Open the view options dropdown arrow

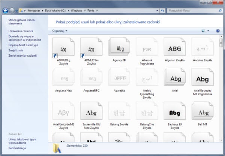click(208, 31)
